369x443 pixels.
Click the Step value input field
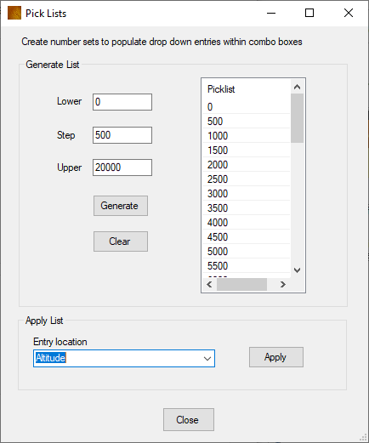point(122,135)
